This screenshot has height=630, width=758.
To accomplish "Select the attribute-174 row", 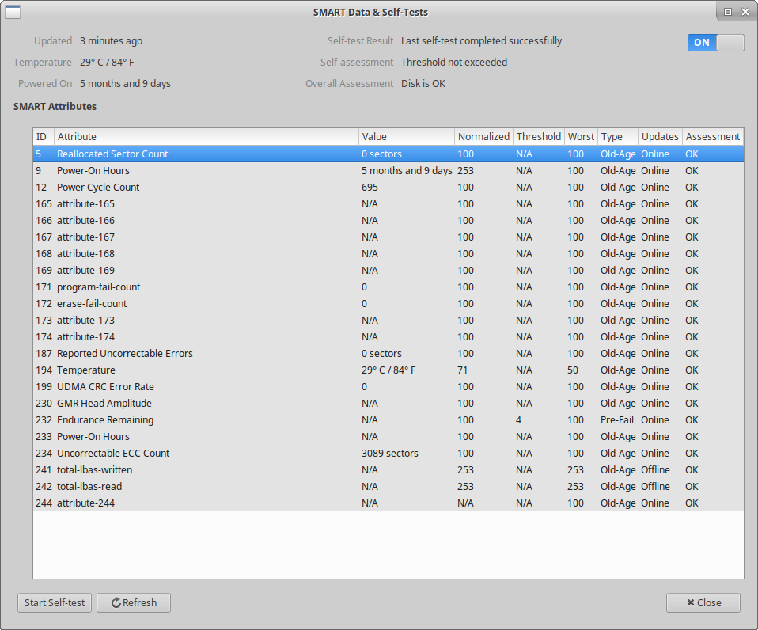I will point(388,337).
